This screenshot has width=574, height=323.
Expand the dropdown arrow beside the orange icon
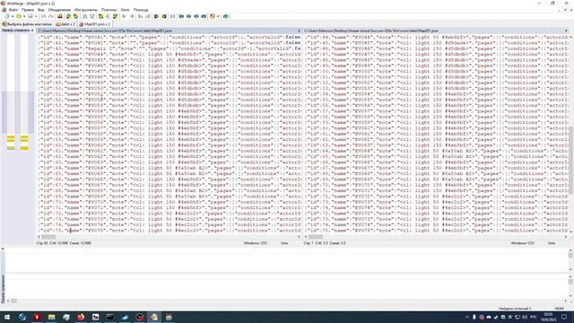click(218, 16)
